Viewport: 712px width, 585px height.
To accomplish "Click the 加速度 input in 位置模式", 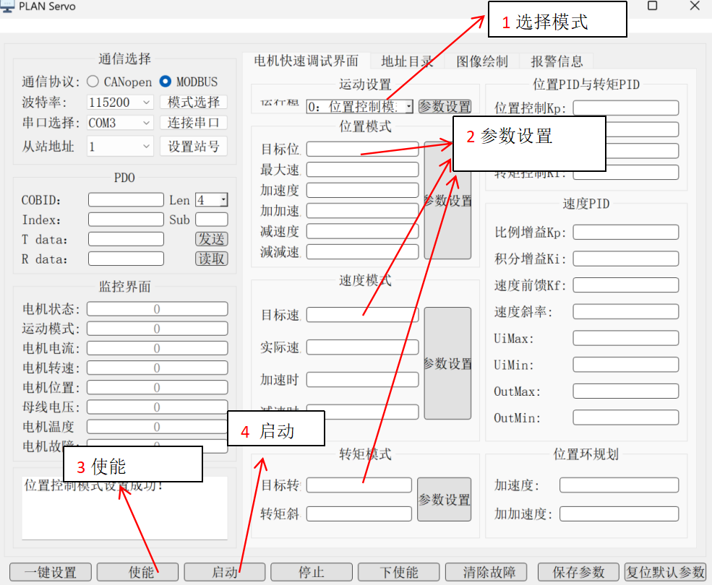I will point(362,190).
